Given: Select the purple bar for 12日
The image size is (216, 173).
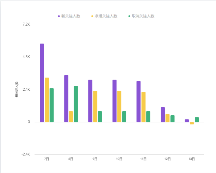Looking at the screenshot, I should point(163,115).
